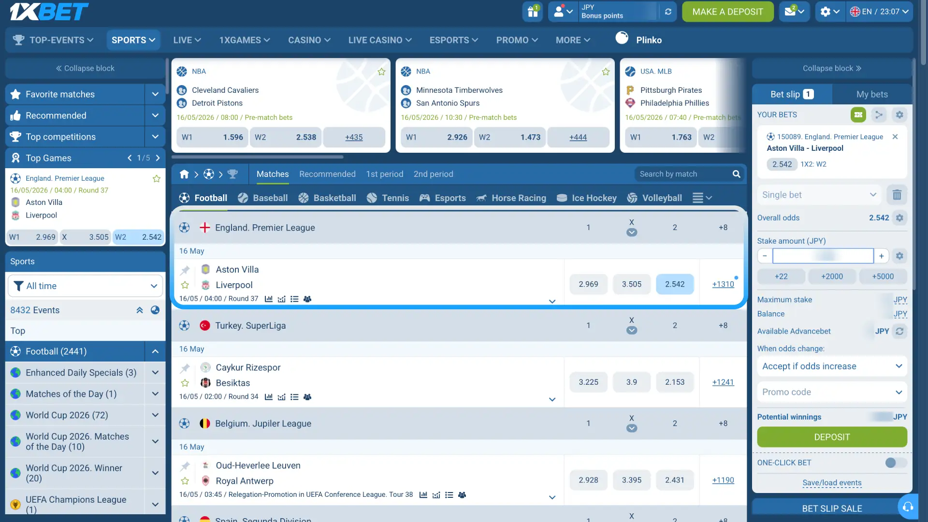Click the trophy icon in breadcrumb

232,174
